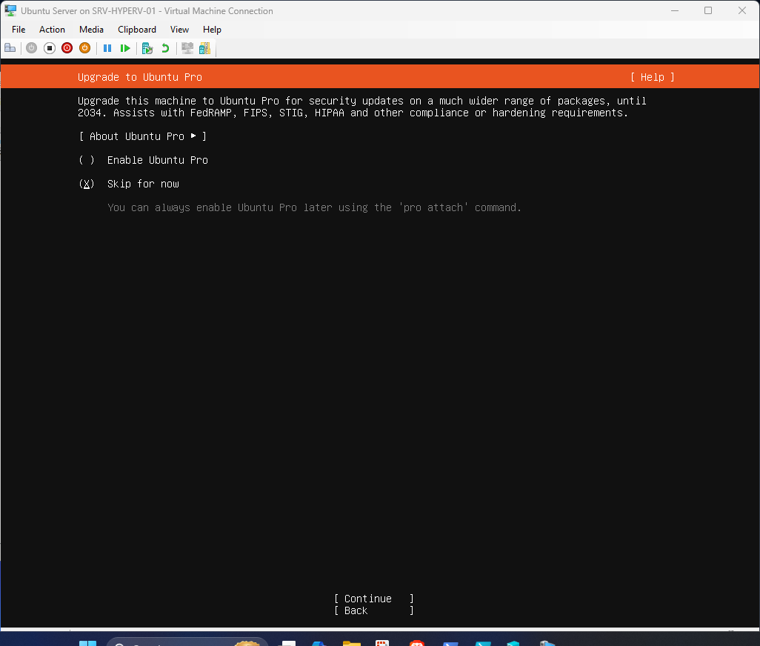The width and height of the screenshot is (760, 646).
Task: Click the green Resume arrow icon
Action: tap(125, 48)
